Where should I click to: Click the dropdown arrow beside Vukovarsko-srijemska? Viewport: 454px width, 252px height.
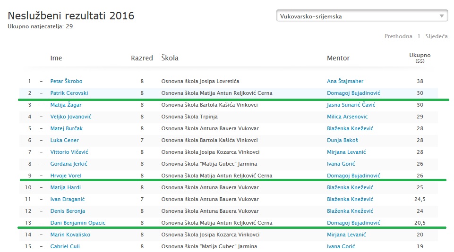click(442, 16)
